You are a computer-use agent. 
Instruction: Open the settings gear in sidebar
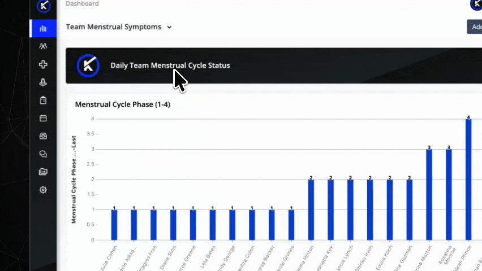point(43,190)
